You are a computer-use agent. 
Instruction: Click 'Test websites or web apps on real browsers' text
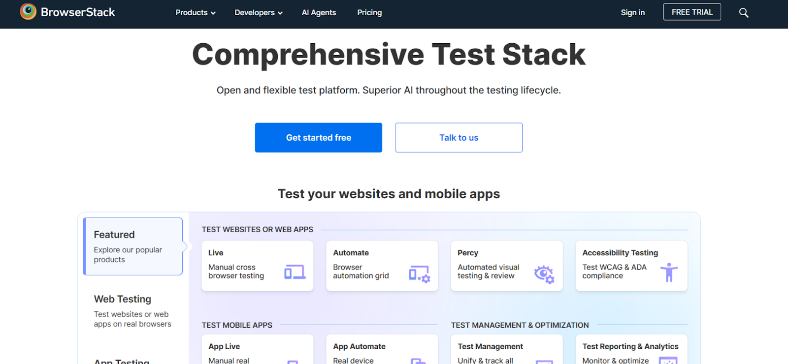coord(132,319)
